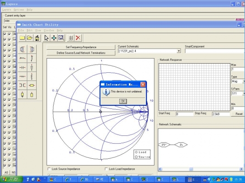Image resolution: width=245 pixels, height=183 pixels.
Task: Open the Type Mag dropdown
Action: click(x=244, y=81)
